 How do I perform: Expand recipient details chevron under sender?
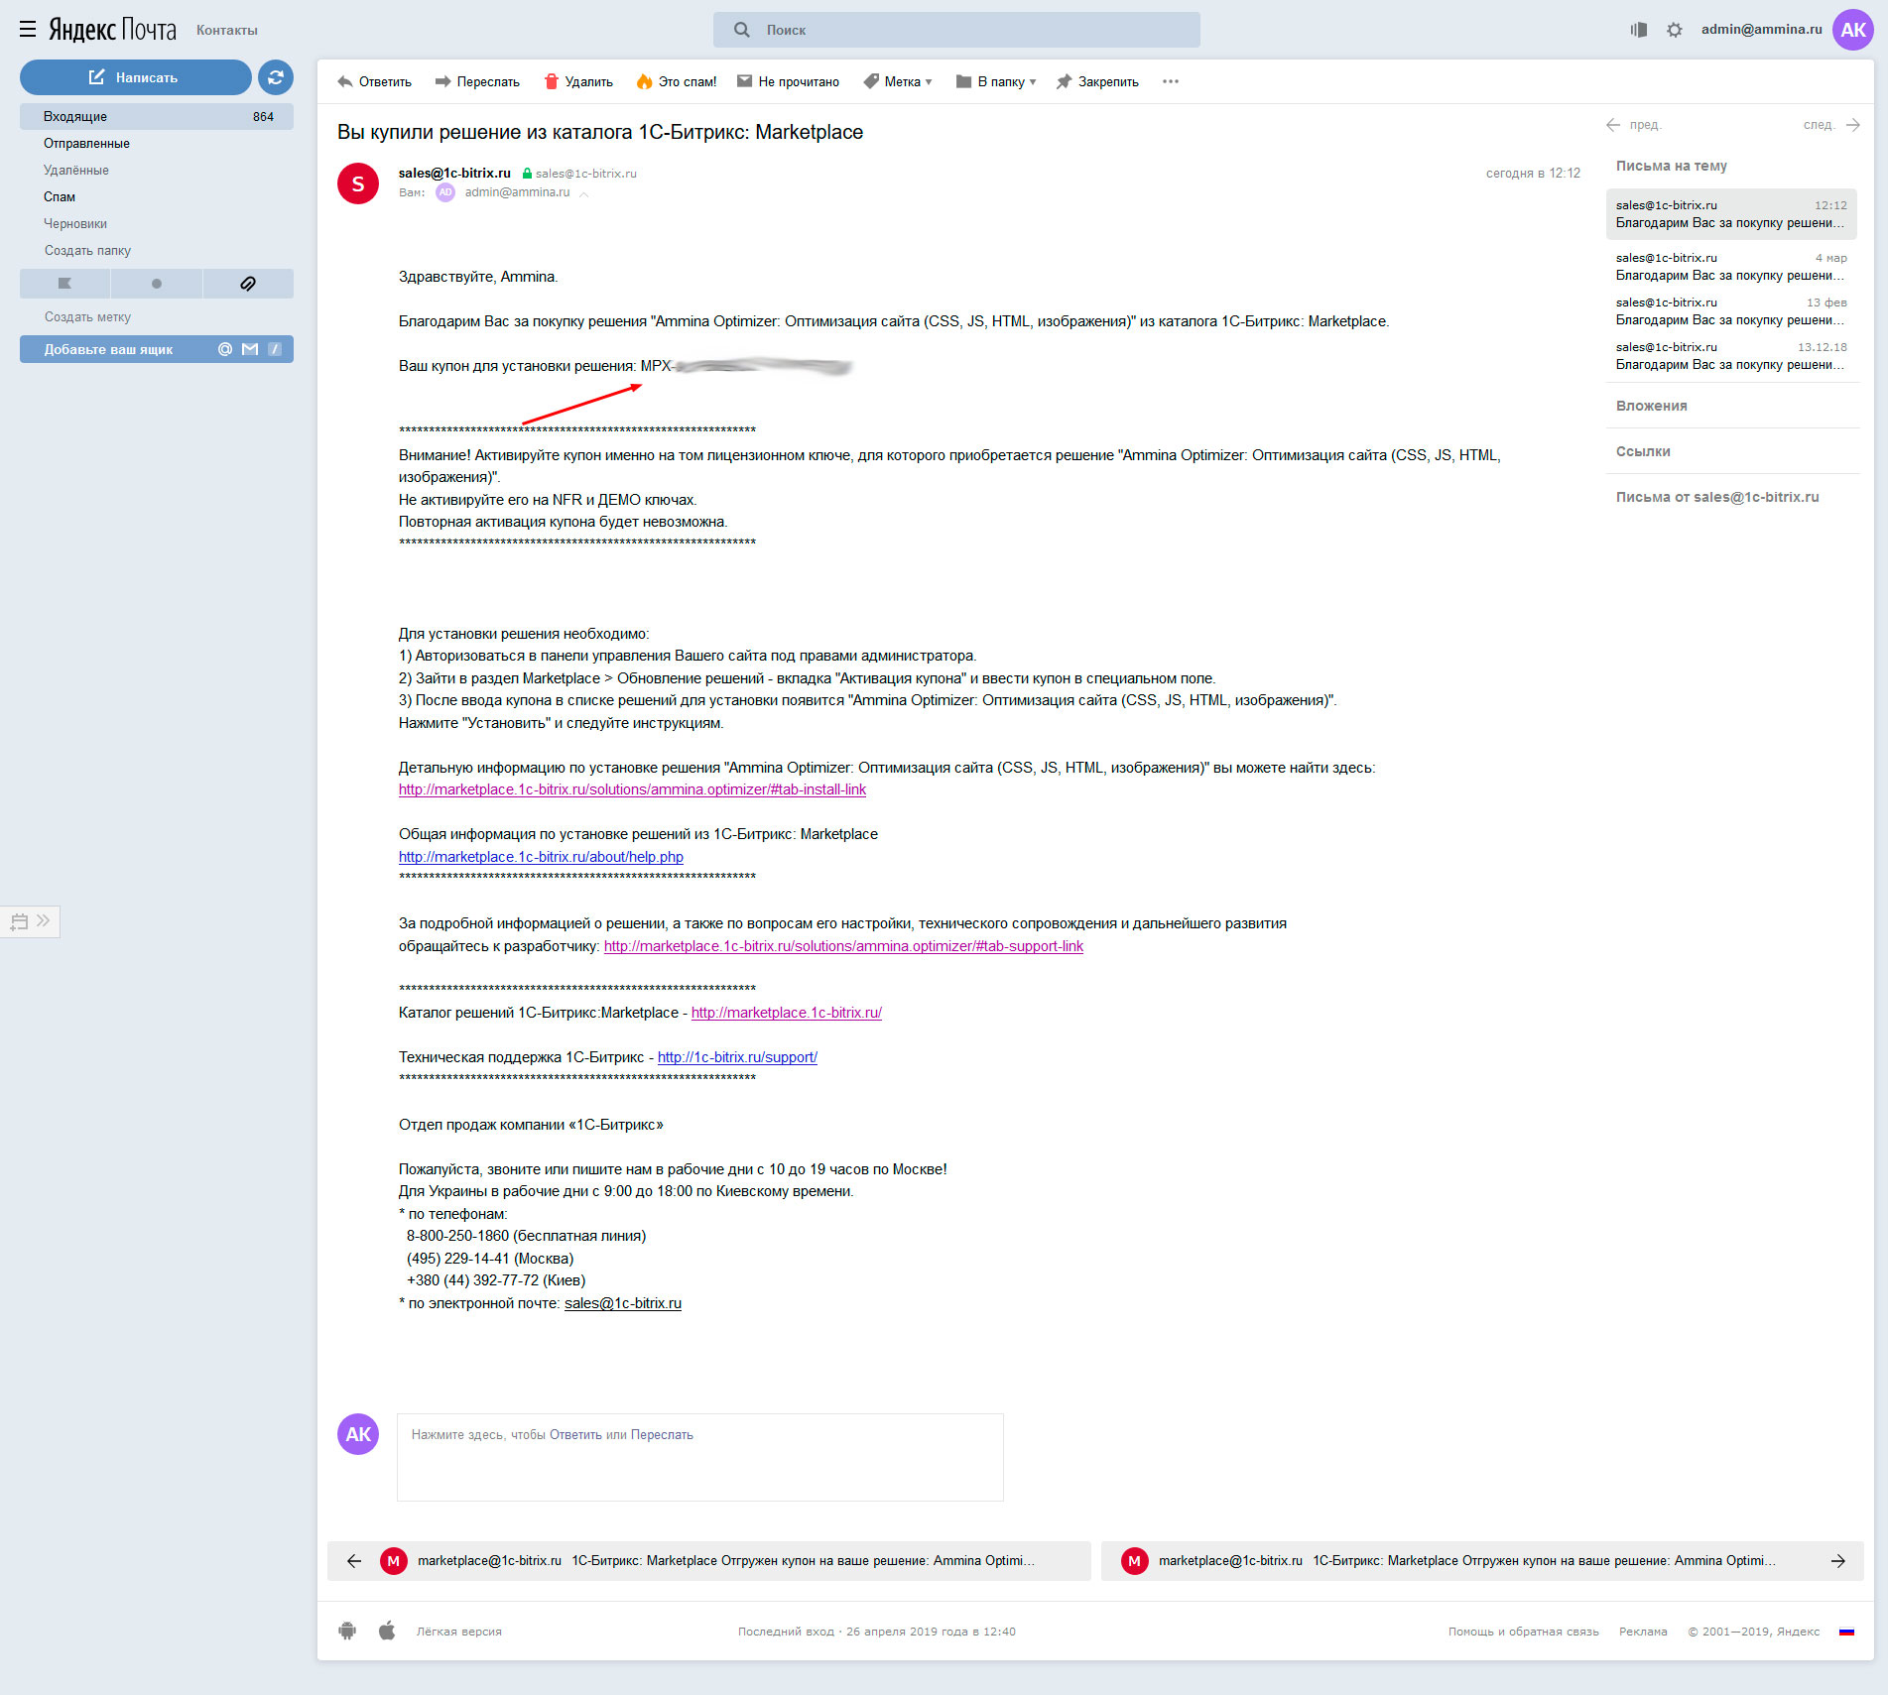[584, 194]
